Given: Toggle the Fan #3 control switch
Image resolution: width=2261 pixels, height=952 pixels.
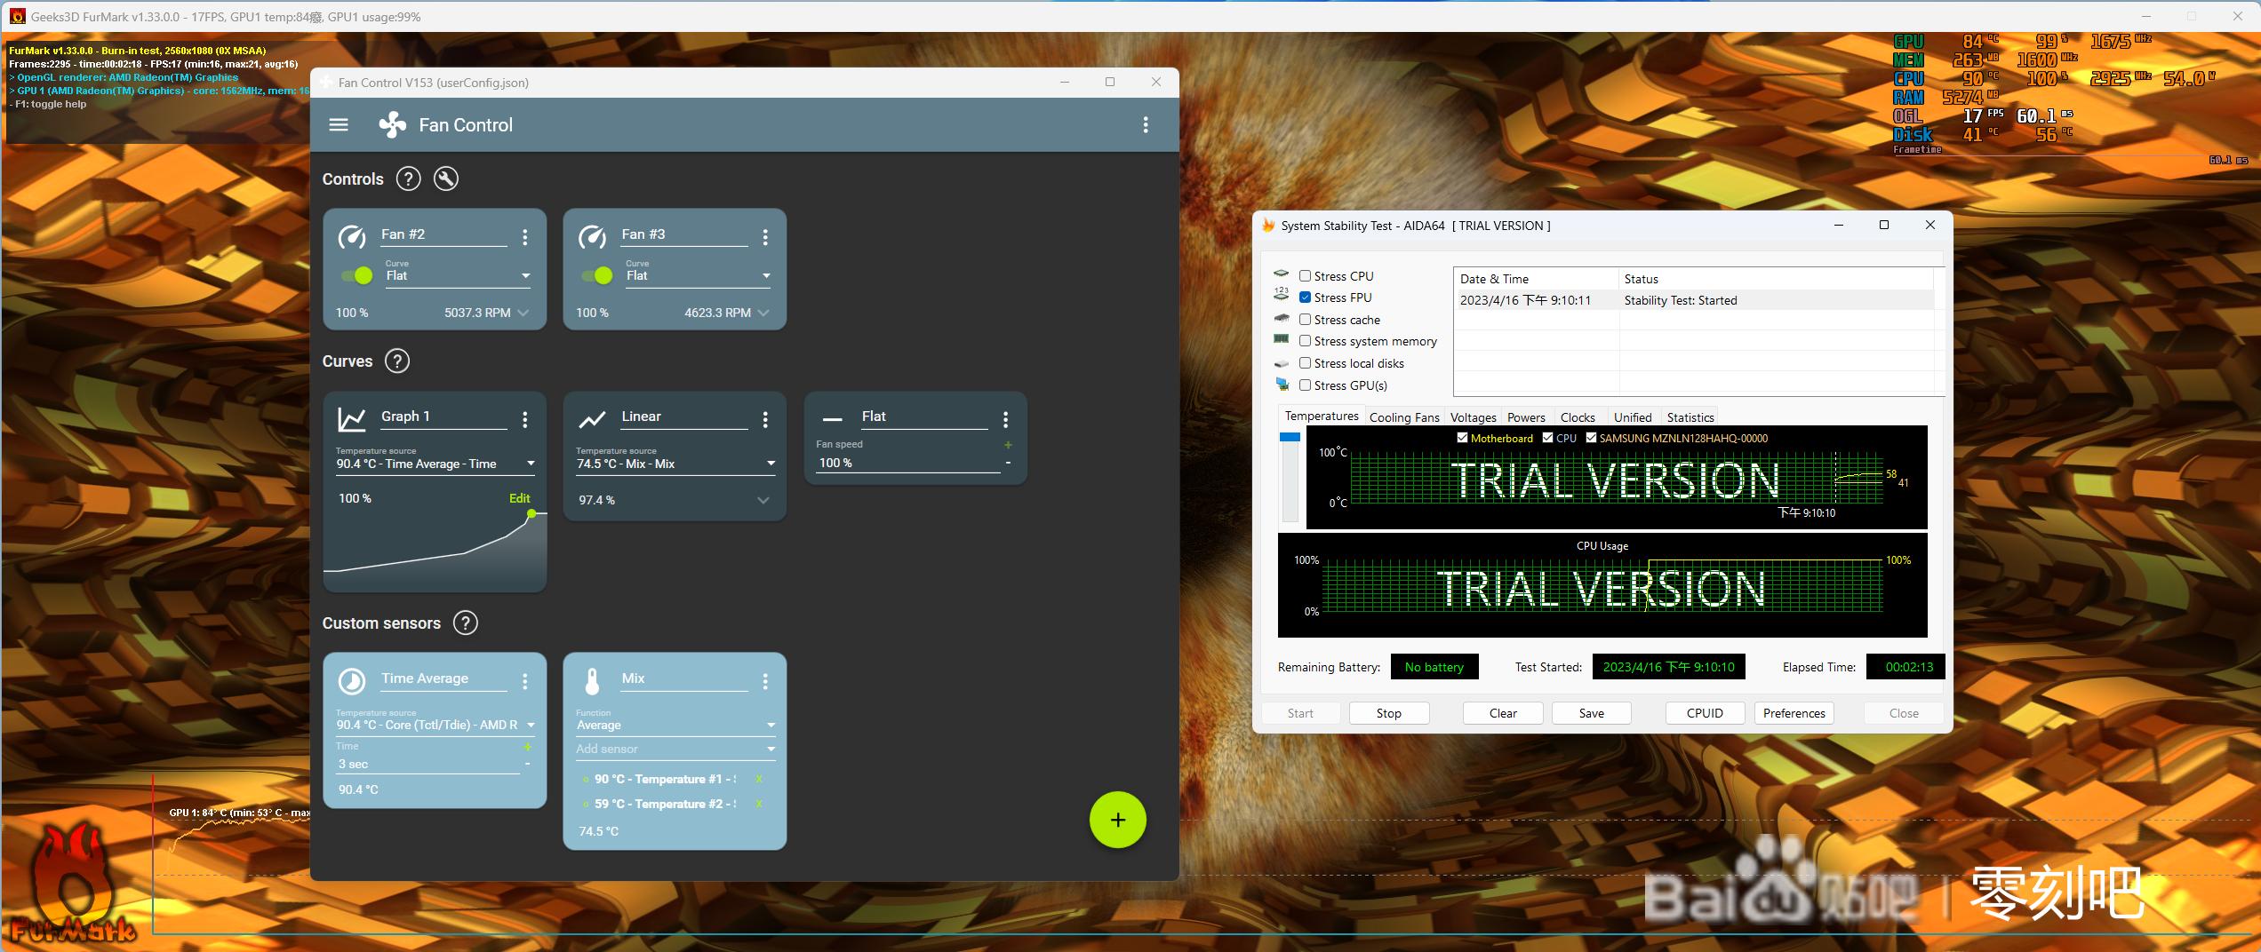Looking at the screenshot, I should coord(597,275).
